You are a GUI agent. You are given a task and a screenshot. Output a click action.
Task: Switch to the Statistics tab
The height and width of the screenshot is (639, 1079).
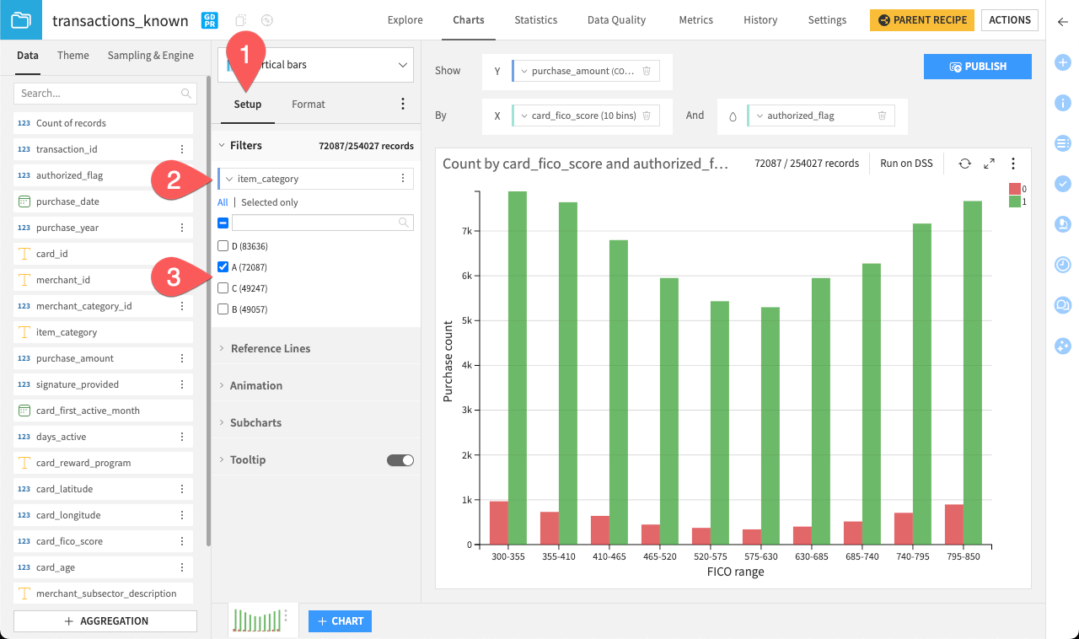(x=535, y=19)
